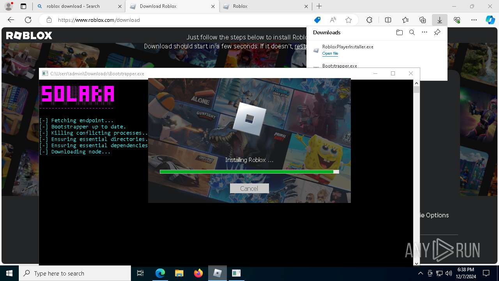Show hidden system tray icons
The image size is (499, 281).
pos(420,273)
